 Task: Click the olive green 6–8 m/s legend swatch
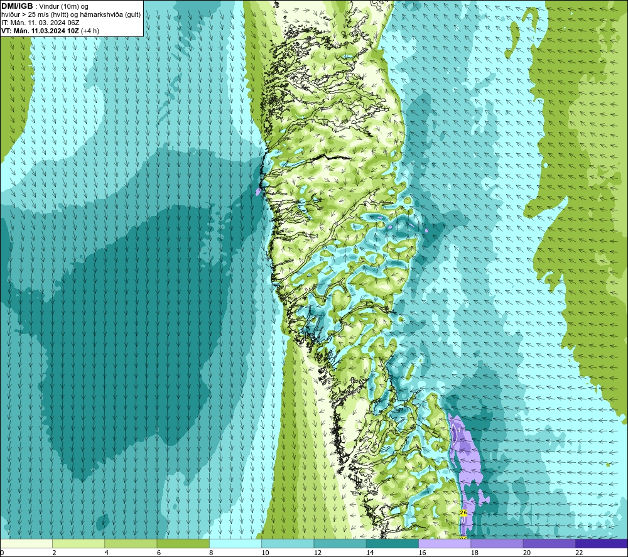(x=183, y=543)
